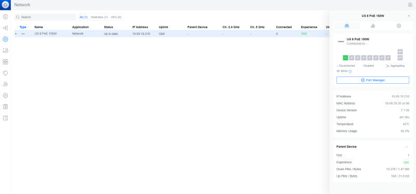
Task: Sort by Name column header
Action: coord(38,27)
